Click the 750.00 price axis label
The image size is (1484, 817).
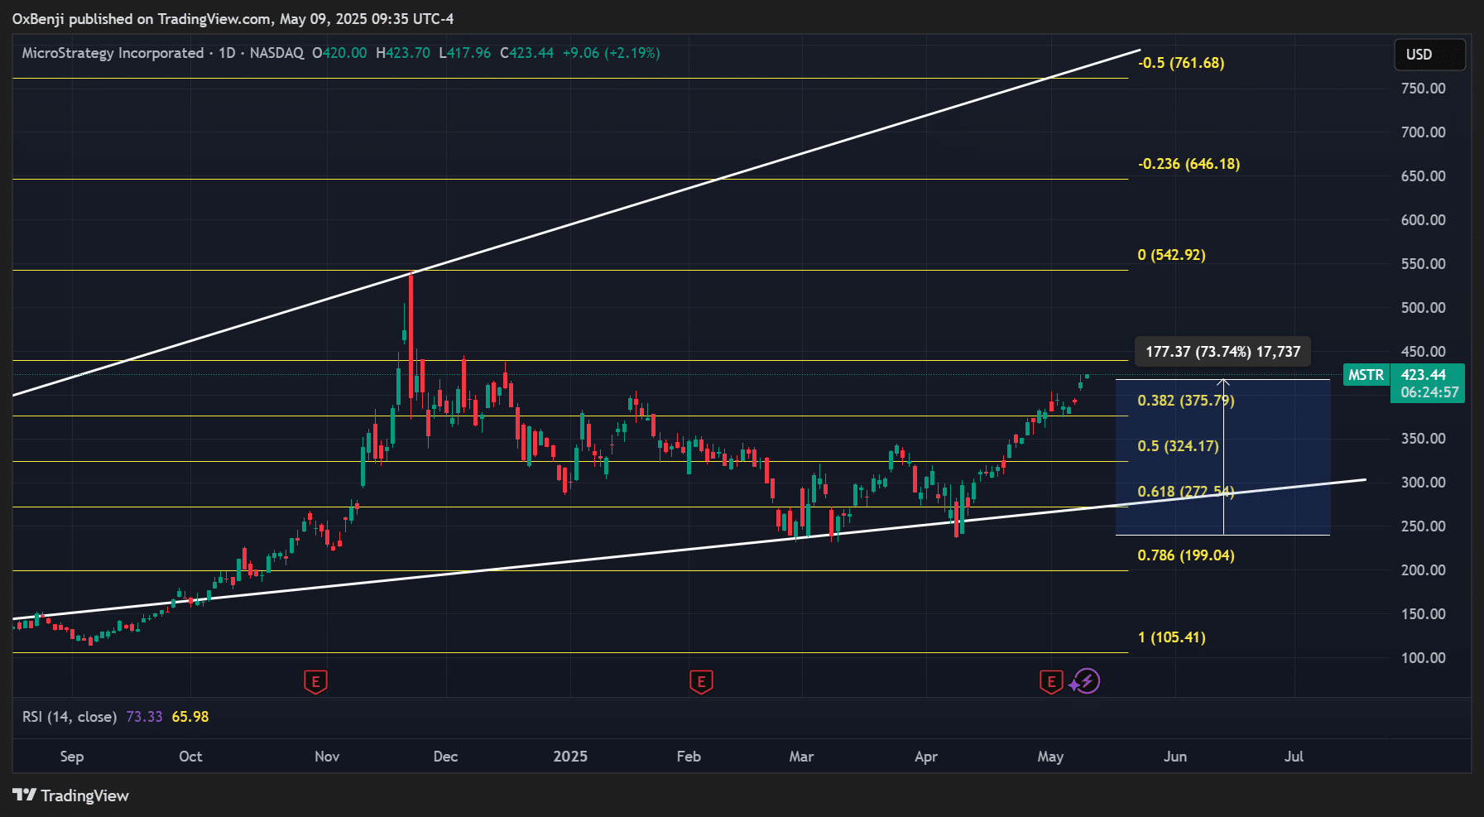coord(1423,89)
